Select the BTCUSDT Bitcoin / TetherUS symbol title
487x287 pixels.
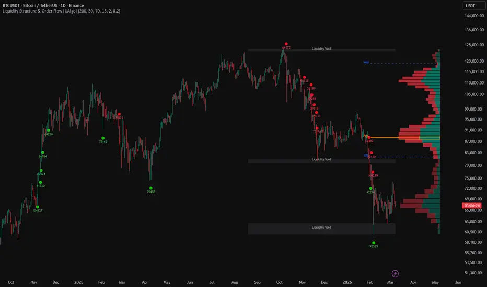tap(43, 5)
